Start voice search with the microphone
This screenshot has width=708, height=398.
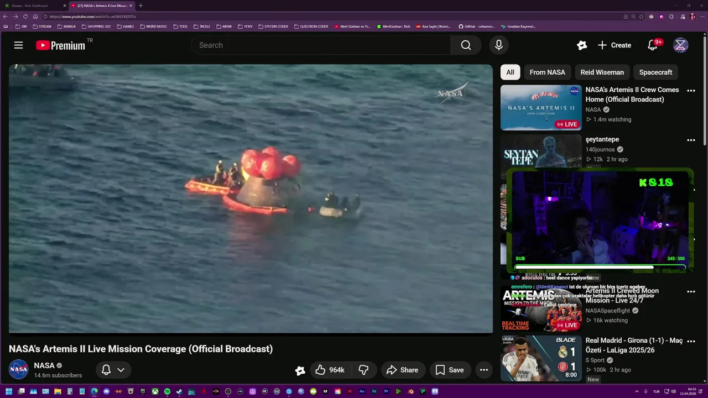click(x=499, y=45)
